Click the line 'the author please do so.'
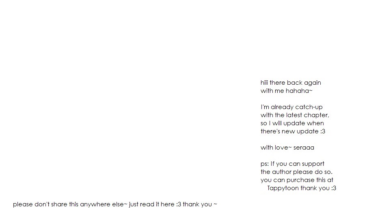 pyautogui.click(x=296, y=172)
